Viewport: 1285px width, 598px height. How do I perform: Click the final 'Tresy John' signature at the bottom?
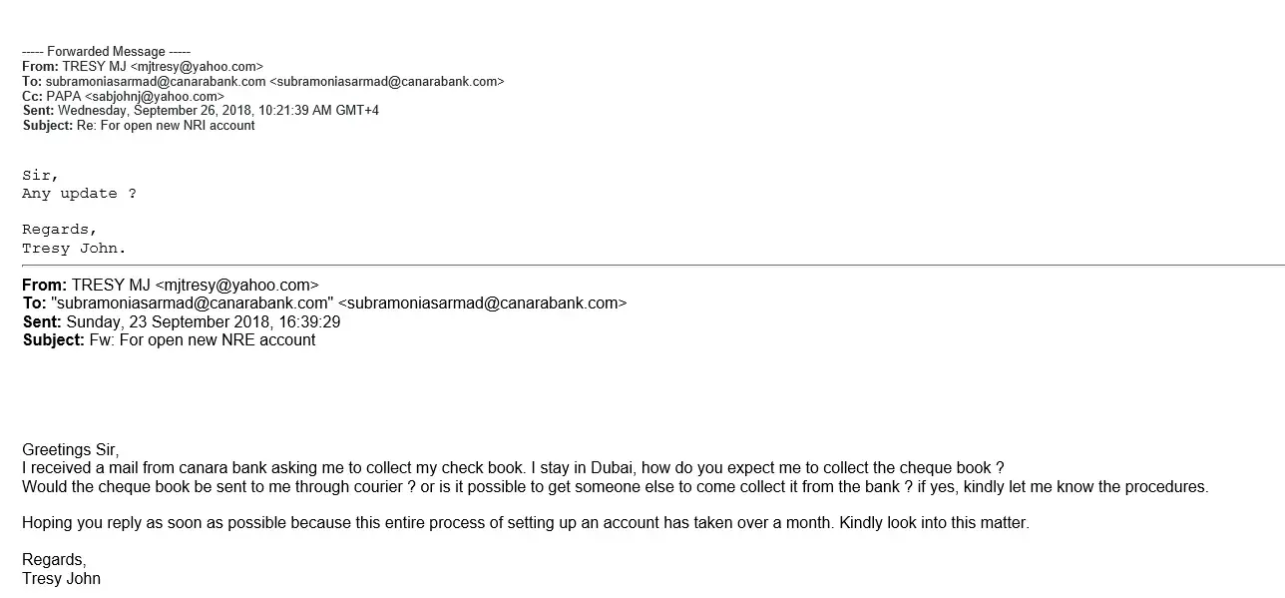[x=61, y=578]
